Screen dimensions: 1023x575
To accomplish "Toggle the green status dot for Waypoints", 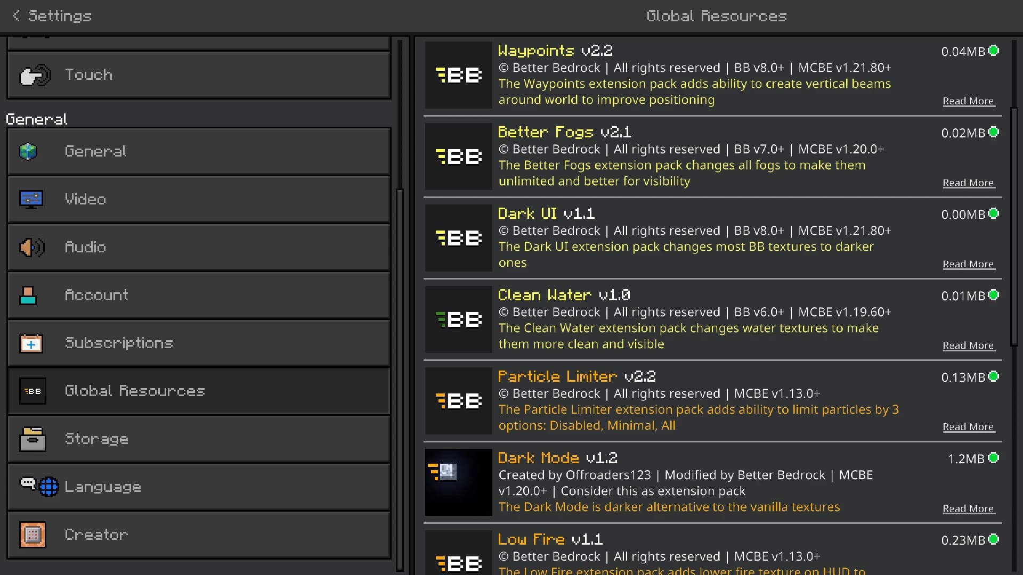I will coord(993,51).
